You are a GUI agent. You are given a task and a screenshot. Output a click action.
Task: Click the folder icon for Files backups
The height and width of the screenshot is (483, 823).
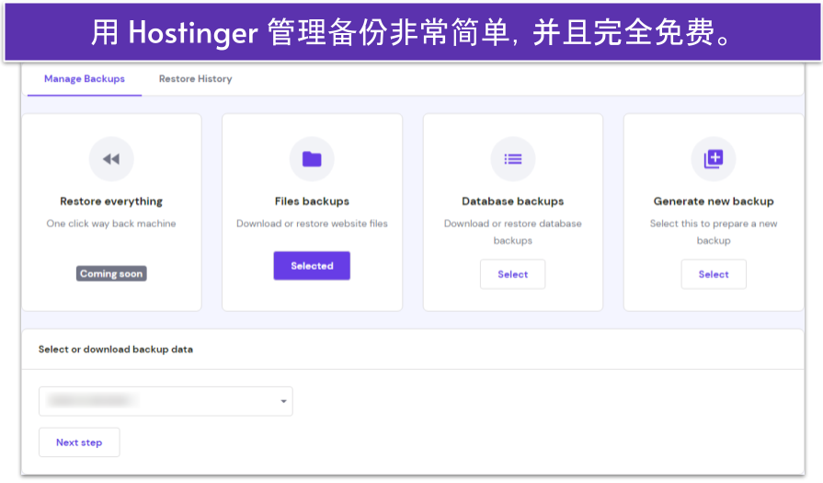click(312, 159)
